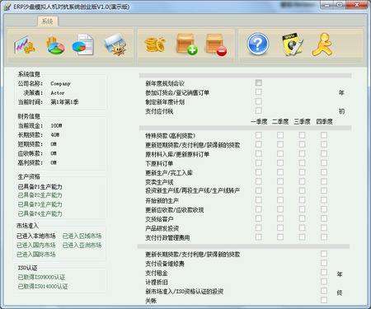Check 更新短期贷款/支付利息/获得新的贷款 for 三季度
The image size is (371, 309).
point(302,144)
